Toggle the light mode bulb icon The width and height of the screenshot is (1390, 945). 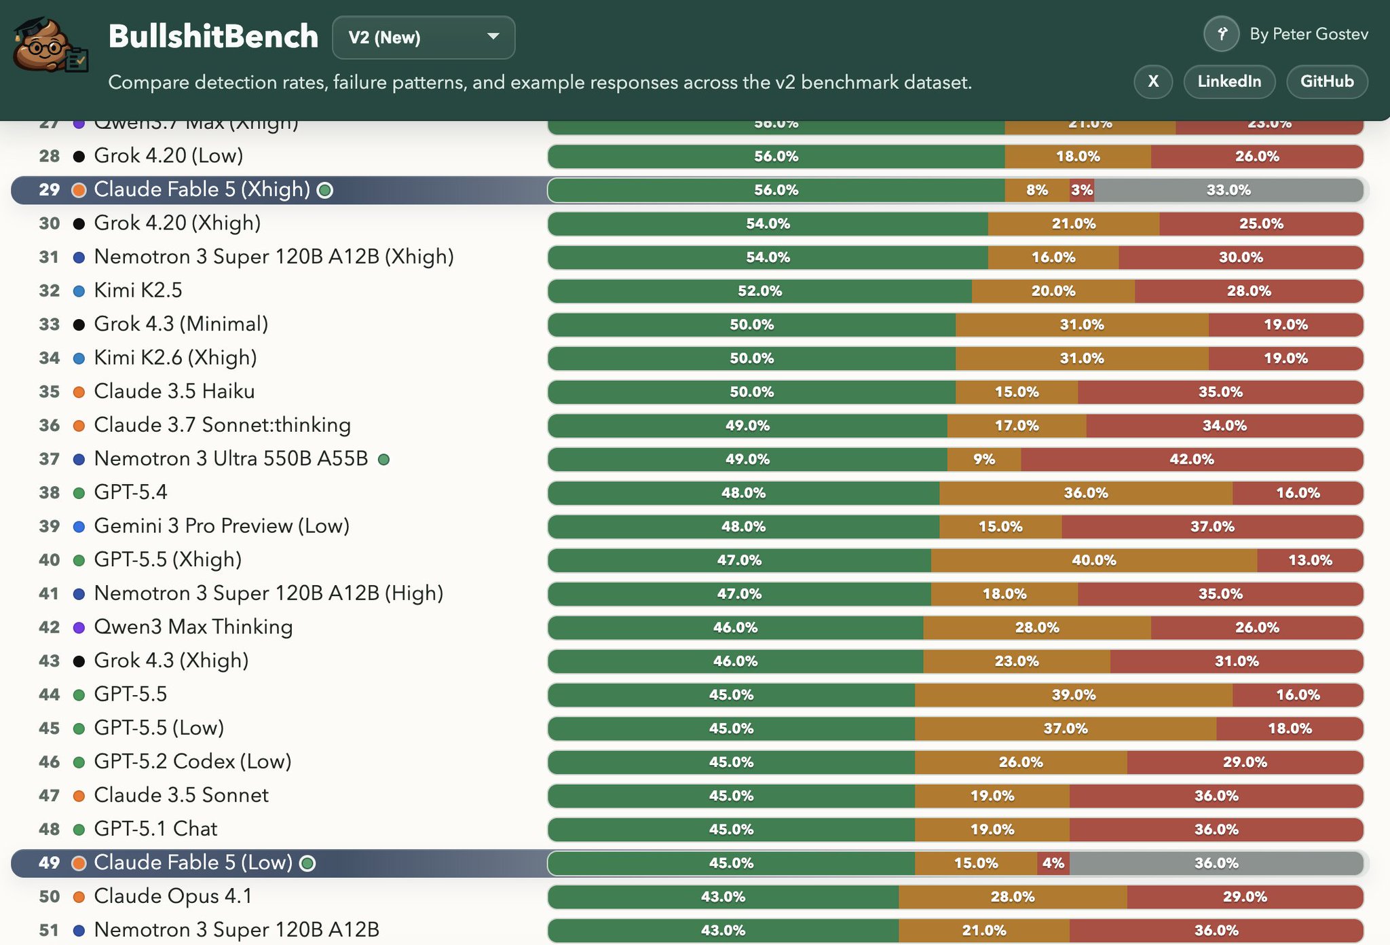1222,34
